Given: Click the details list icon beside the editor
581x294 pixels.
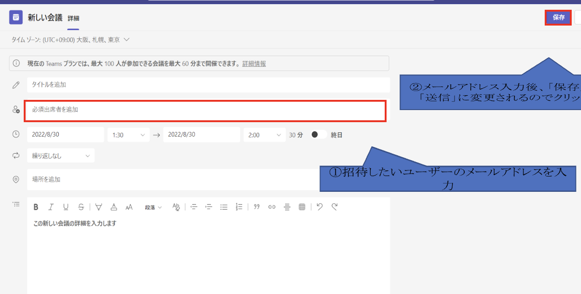Looking at the screenshot, I should point(16,204).
